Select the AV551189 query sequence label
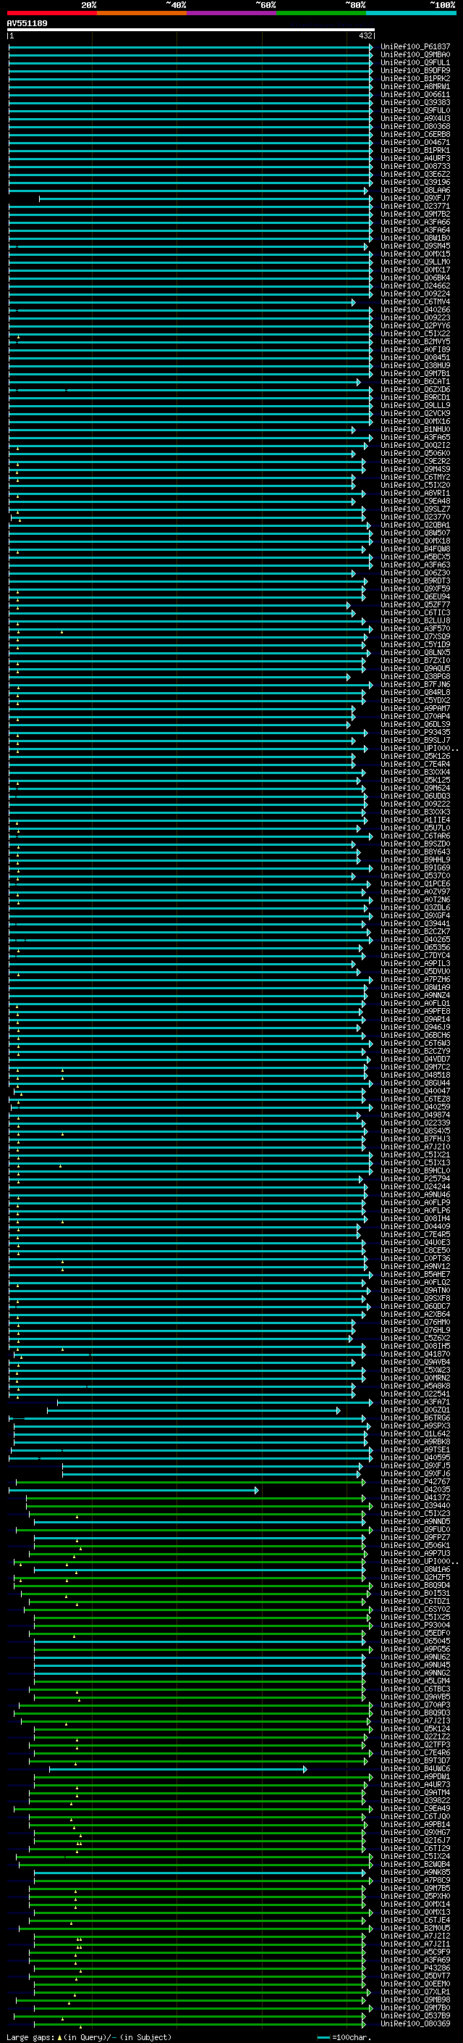This screenshot has height=2043, width=463. click(x=27, y=24)
